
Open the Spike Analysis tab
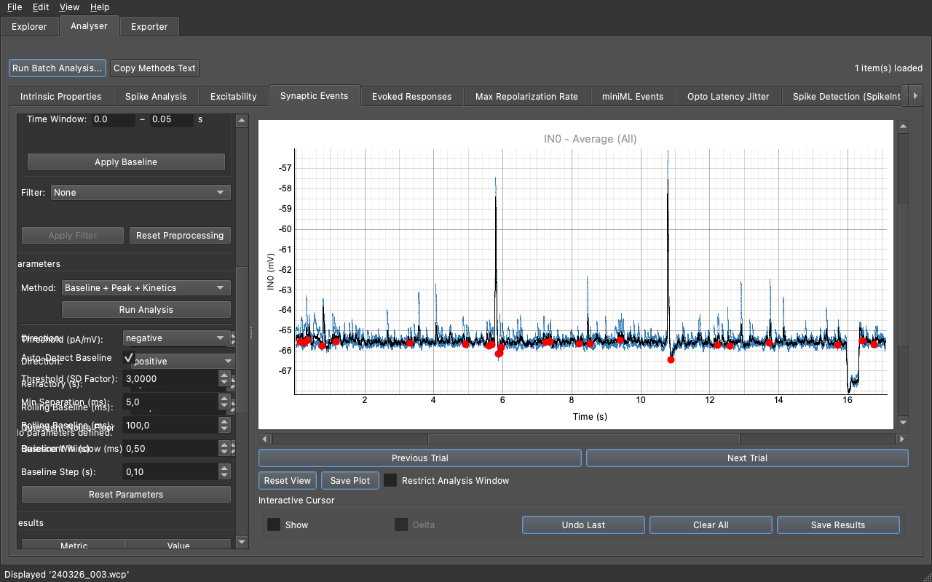click(x=156, y=96)
